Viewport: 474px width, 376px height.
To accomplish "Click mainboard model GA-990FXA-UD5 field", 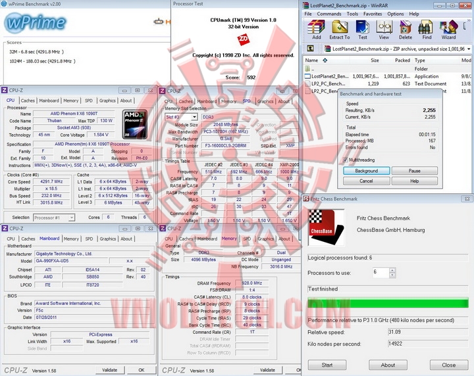I will coord(70,261).
